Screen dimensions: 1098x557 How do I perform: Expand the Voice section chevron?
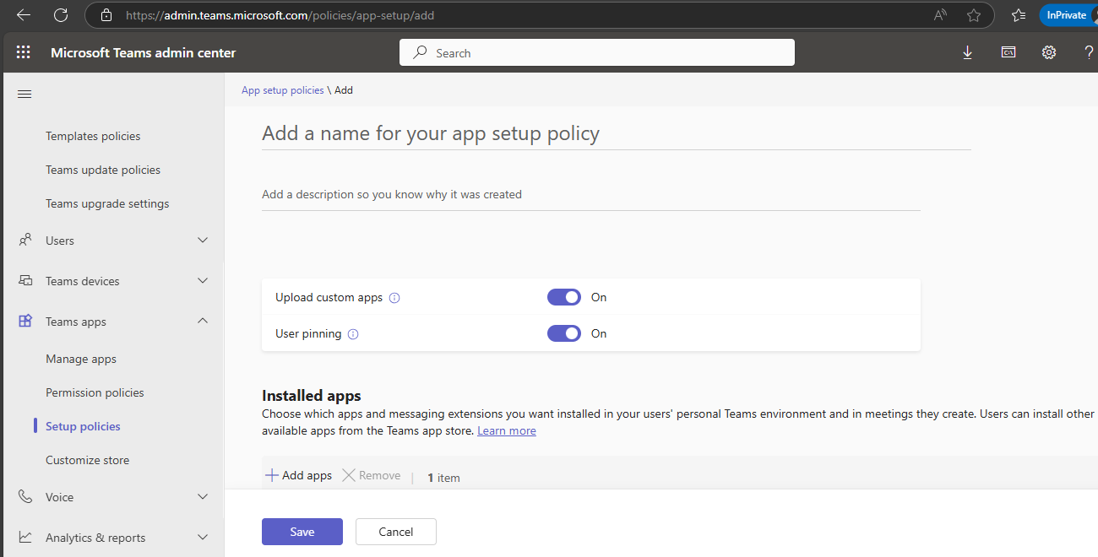pos(203,497)
